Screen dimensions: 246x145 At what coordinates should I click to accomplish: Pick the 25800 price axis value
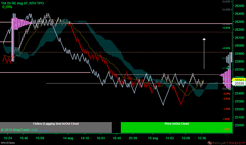coord(239,61)
